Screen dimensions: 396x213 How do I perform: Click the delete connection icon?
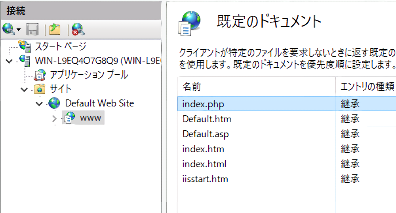tap(77, 29)
